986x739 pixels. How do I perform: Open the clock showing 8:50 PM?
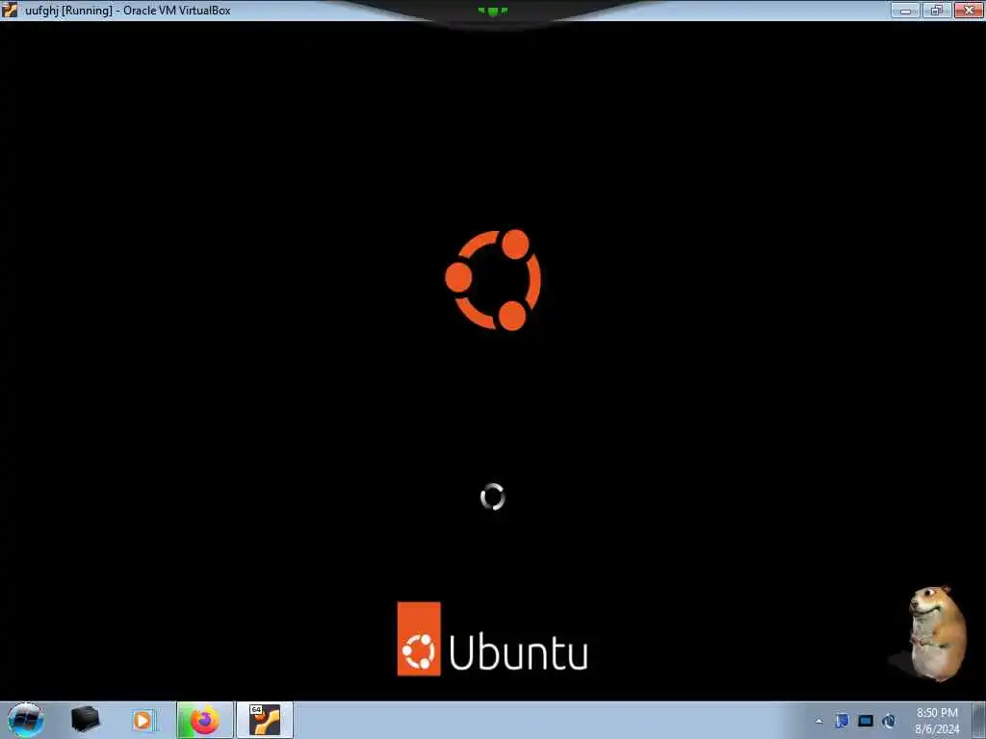[937, 721]
